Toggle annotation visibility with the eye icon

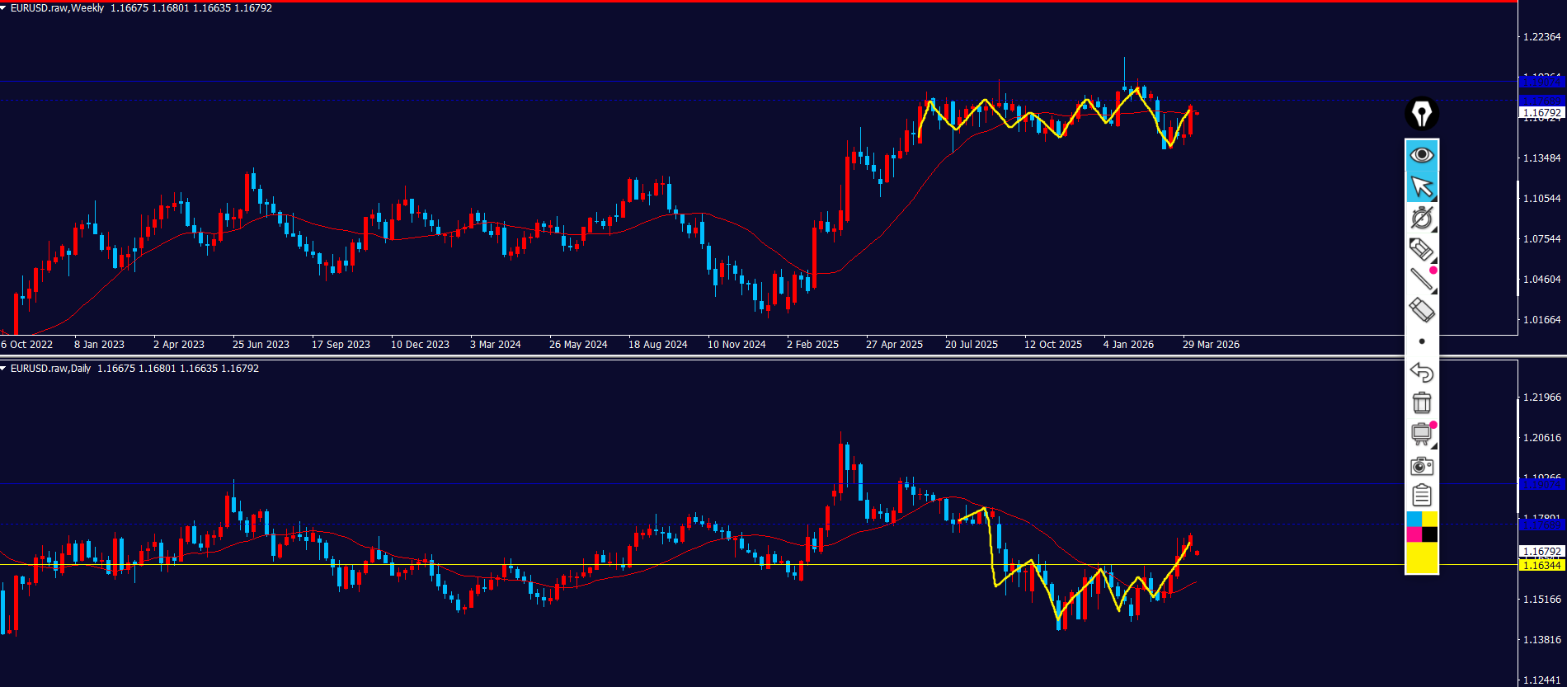pyautogui.click(x=1421, y=155)
